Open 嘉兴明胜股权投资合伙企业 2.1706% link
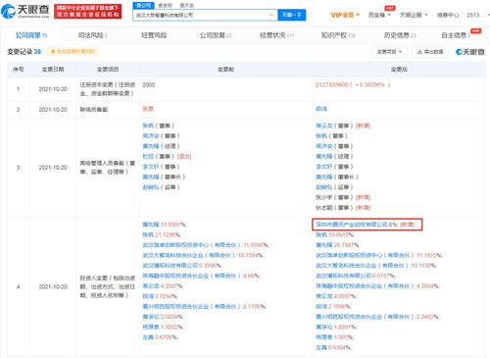The height and width of the screenshot is (358, 490). click(x=191, y=306)
